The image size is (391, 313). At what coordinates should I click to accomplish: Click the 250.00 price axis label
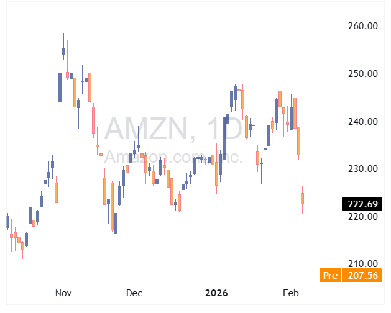[362, 74]
